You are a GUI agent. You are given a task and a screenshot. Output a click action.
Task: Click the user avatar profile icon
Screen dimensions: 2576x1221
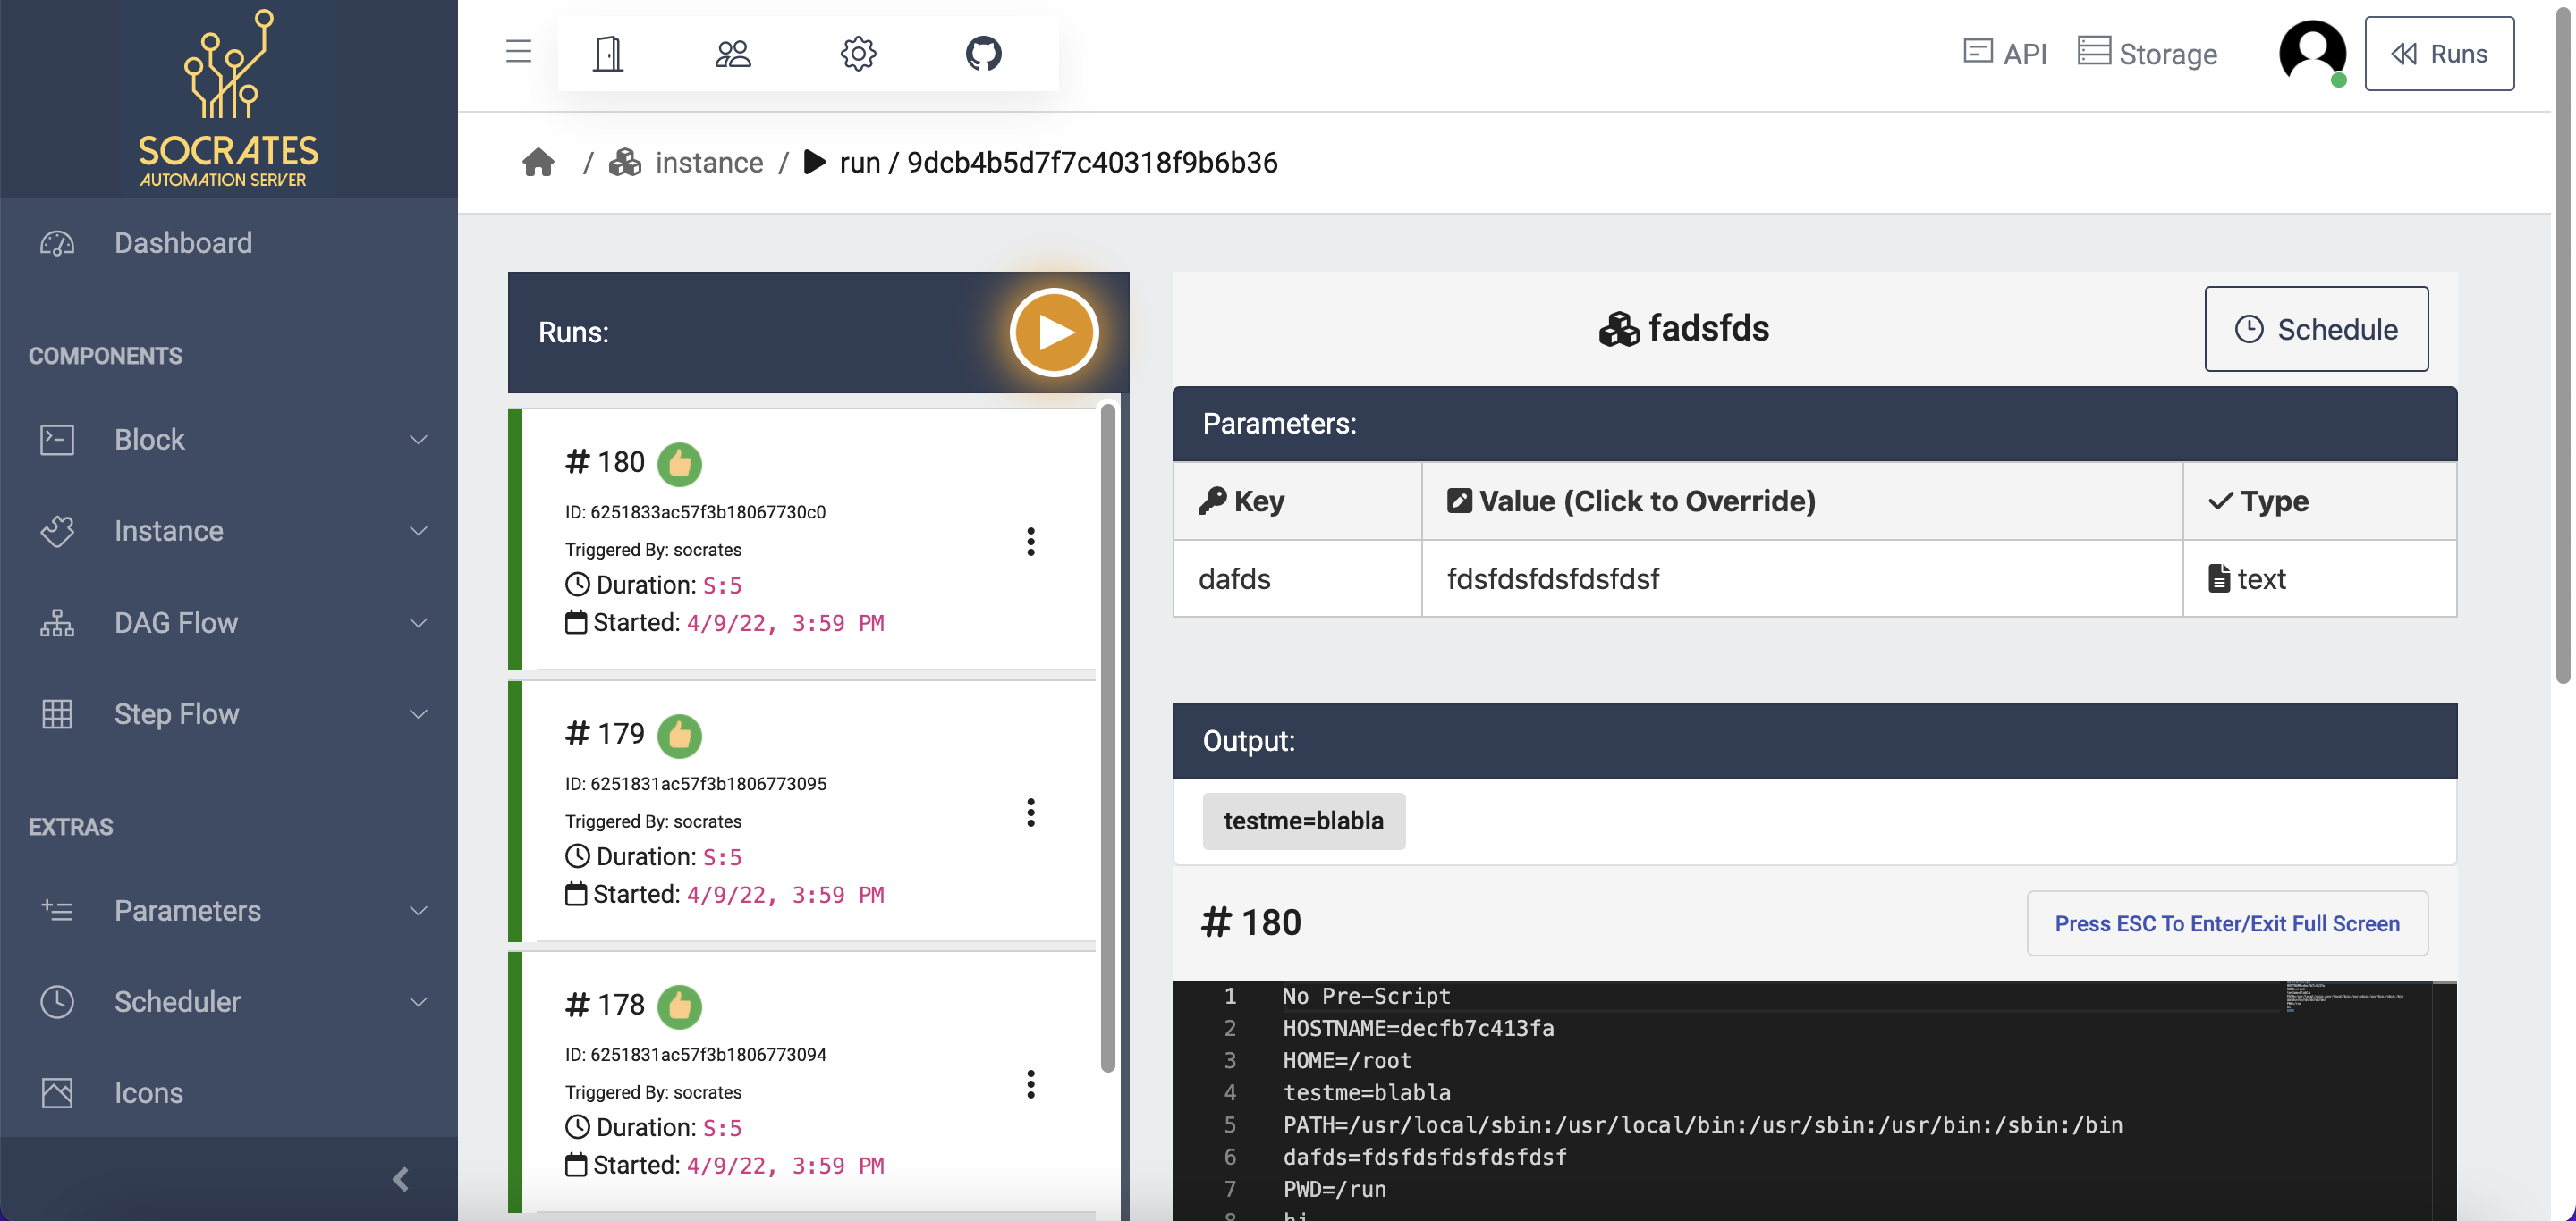(2312, 53)
